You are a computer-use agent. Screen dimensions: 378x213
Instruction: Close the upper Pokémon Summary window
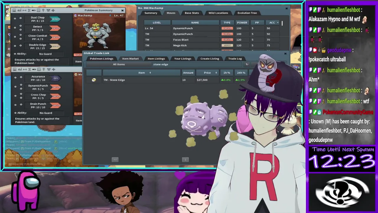coord(122,10)
